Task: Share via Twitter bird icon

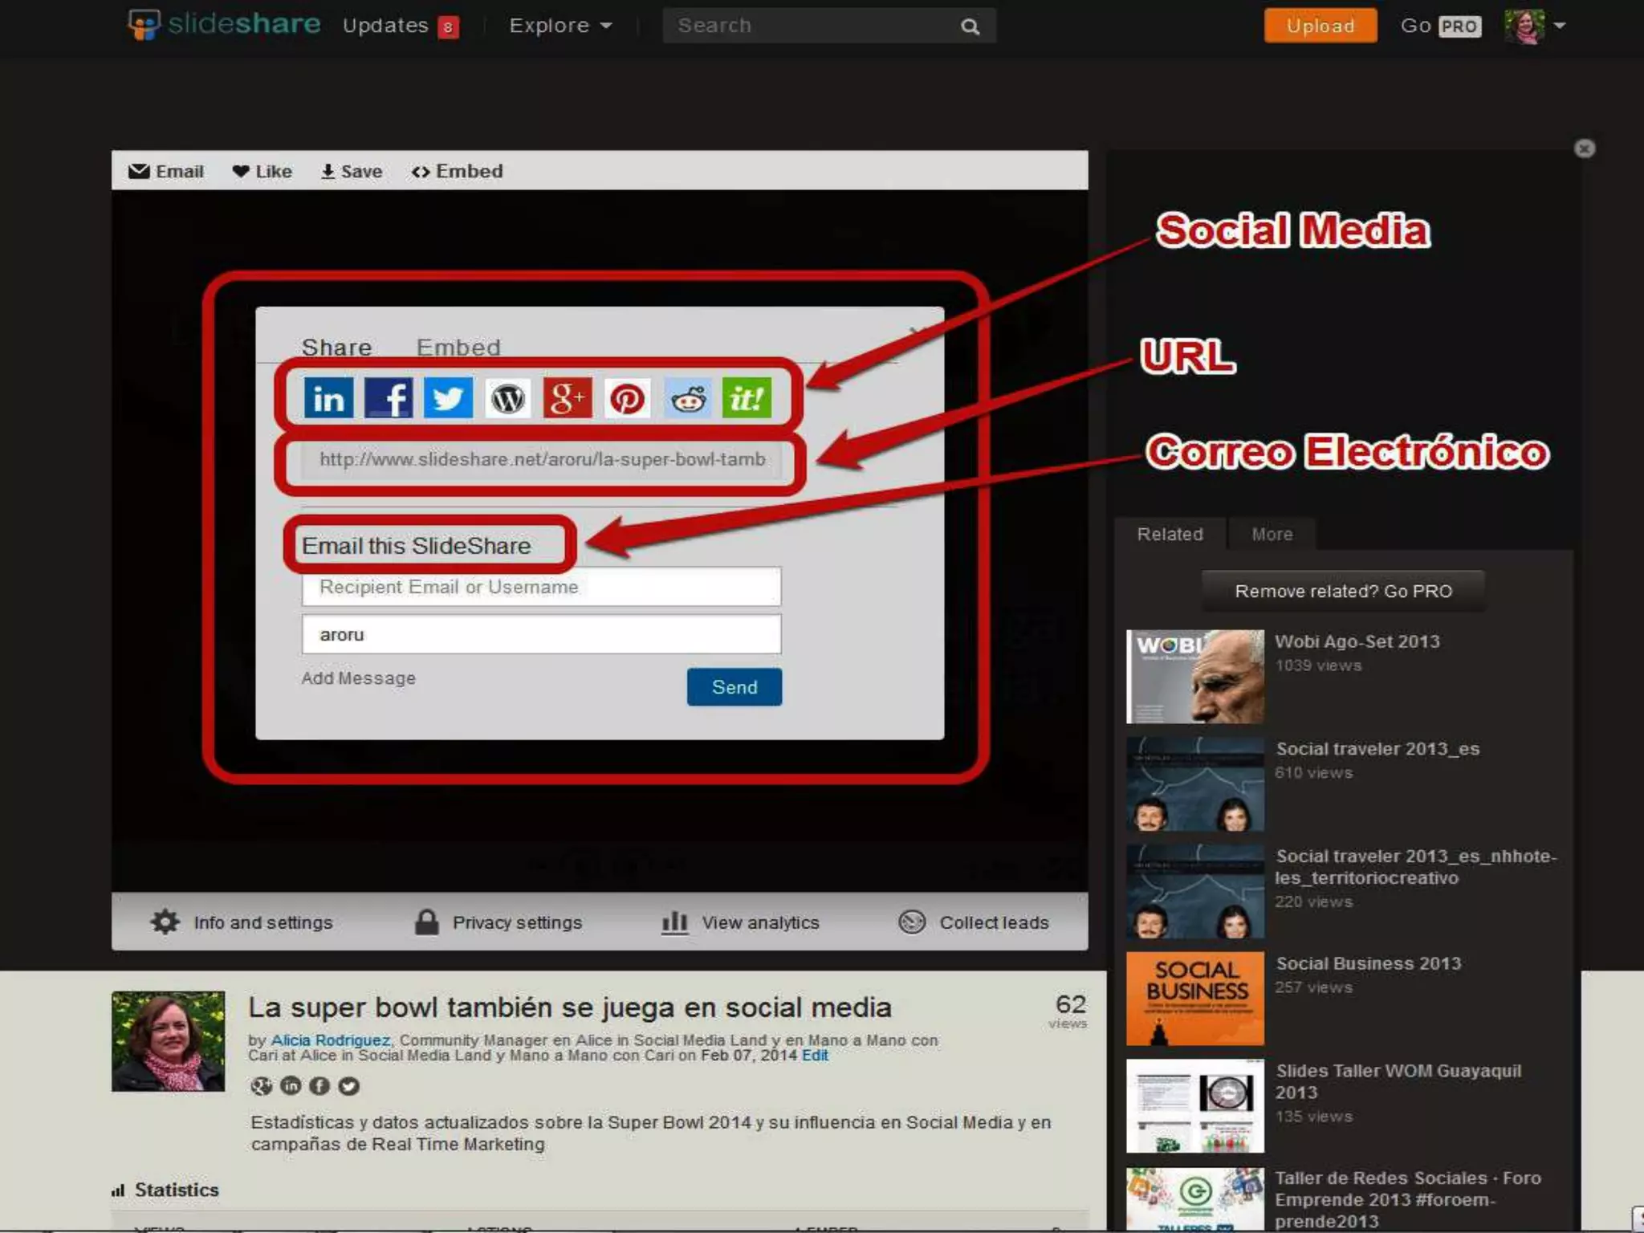Action: click(448, 398)
